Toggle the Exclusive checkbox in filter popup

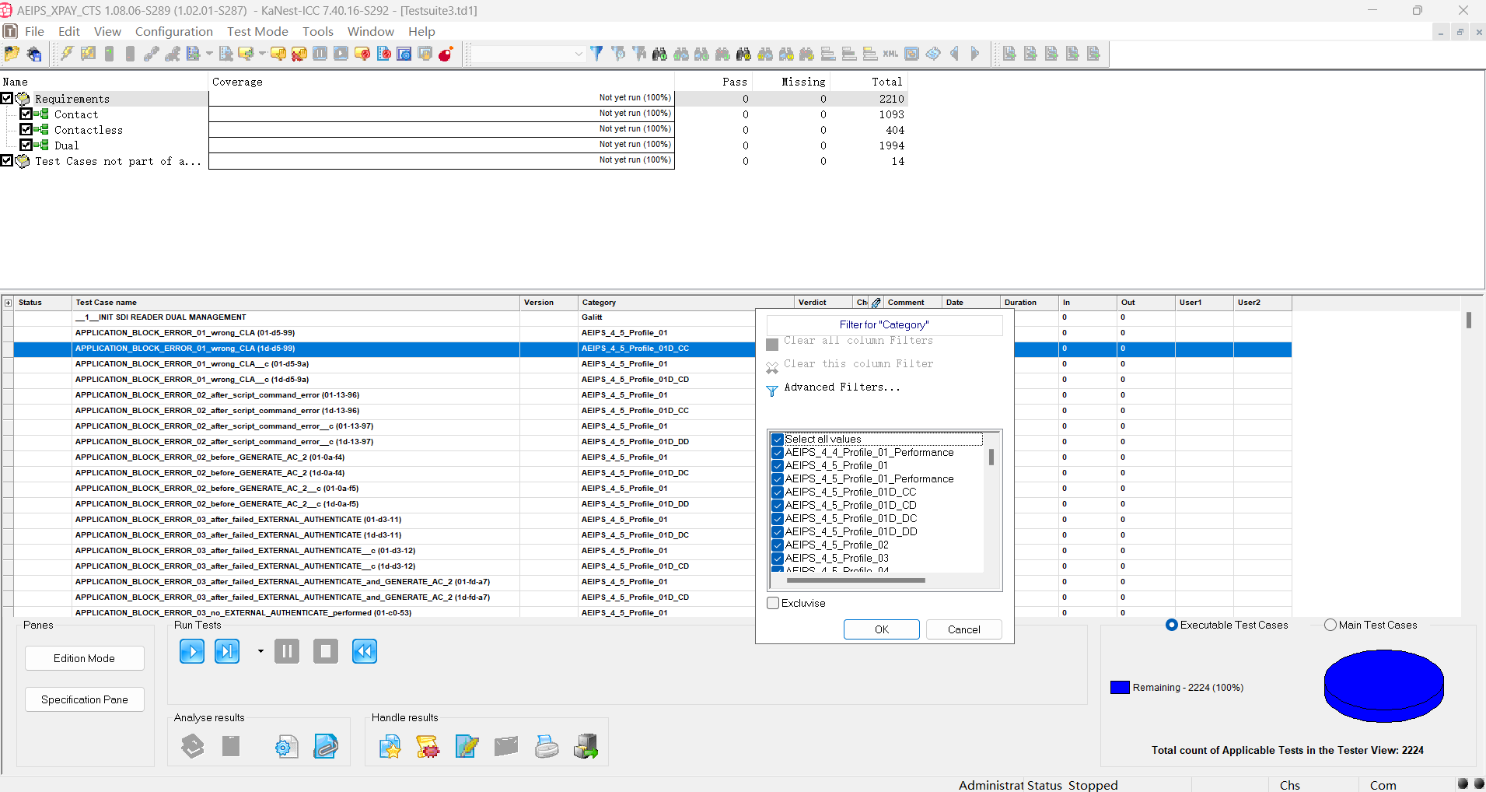pyautogui.click(x=774, y=603)
